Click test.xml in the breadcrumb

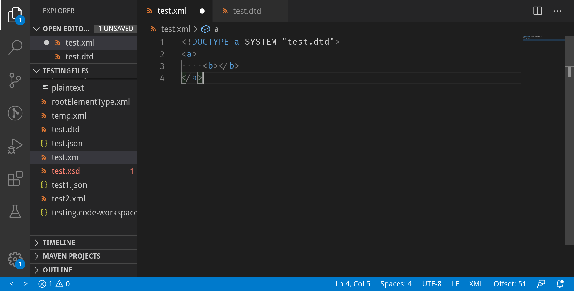pos(176,29)
